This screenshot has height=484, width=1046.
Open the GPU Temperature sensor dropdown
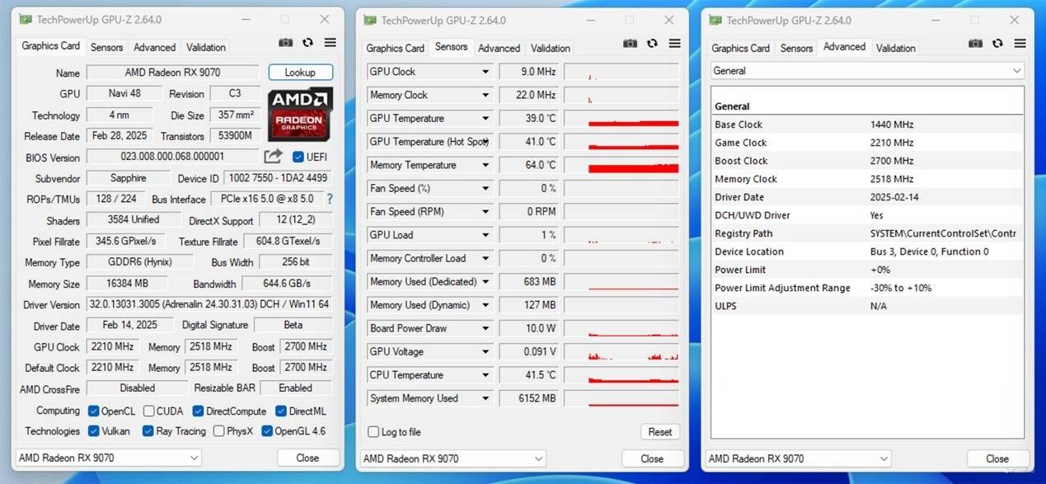(x=485, y=118)
